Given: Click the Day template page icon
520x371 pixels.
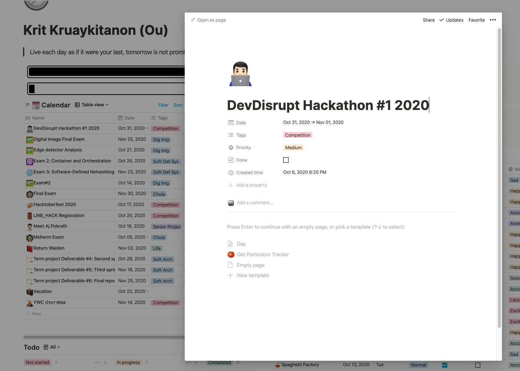Looking at the screenshot, I should click(230, 244).
